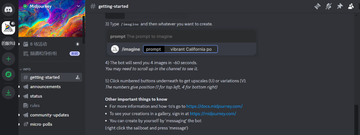Open Pinned Messages pin icon
The image size is (360, 135).
(x=340, y=6)
